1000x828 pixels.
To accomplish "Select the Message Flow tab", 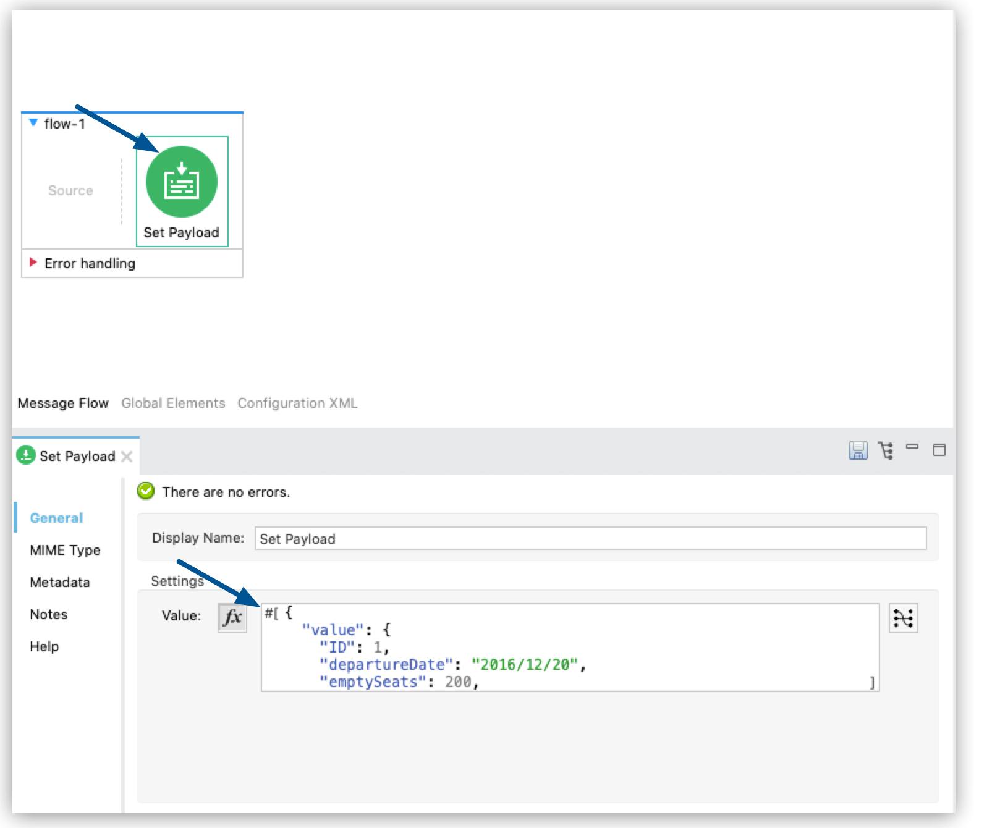I will tap(63, 403).
